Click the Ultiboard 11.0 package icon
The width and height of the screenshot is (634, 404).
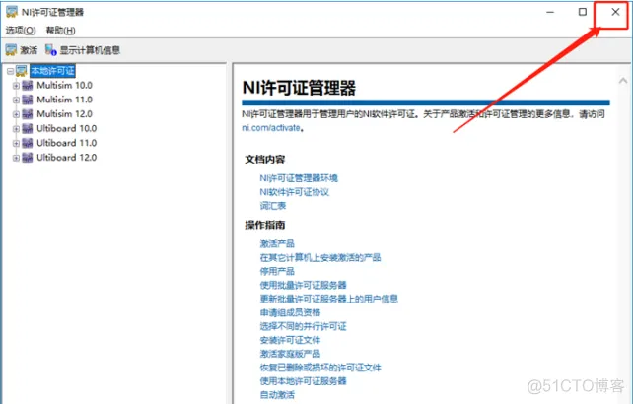(x=27, y=143)
